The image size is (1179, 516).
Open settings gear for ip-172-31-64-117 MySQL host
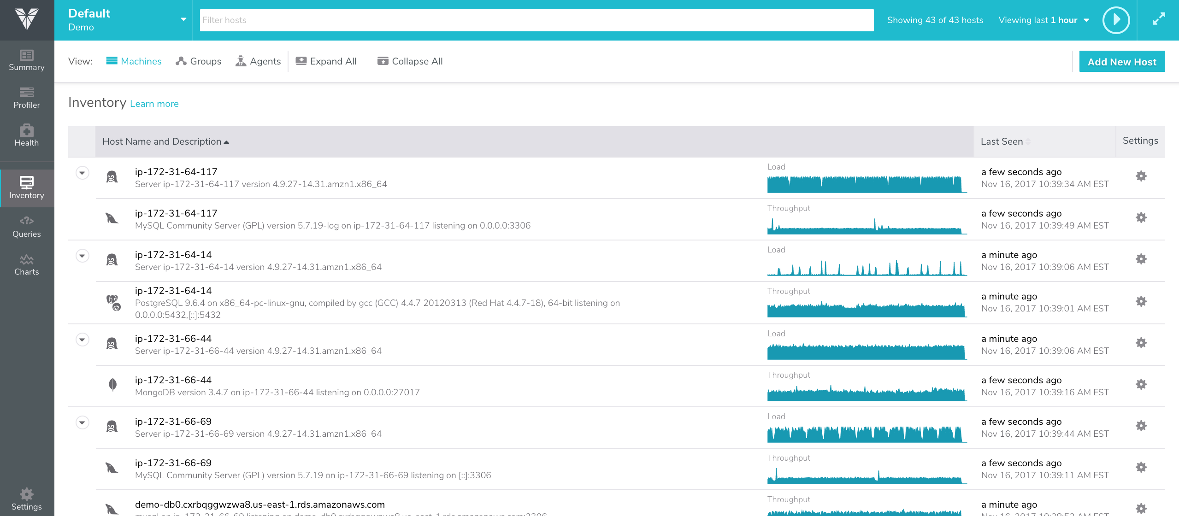coord(1141,217)
